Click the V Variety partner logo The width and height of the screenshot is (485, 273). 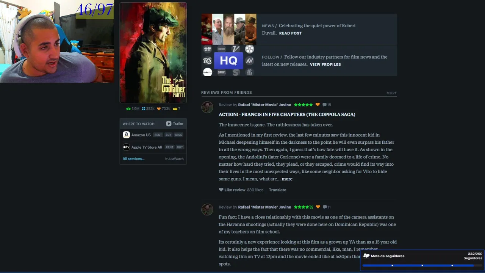(236, 49)
